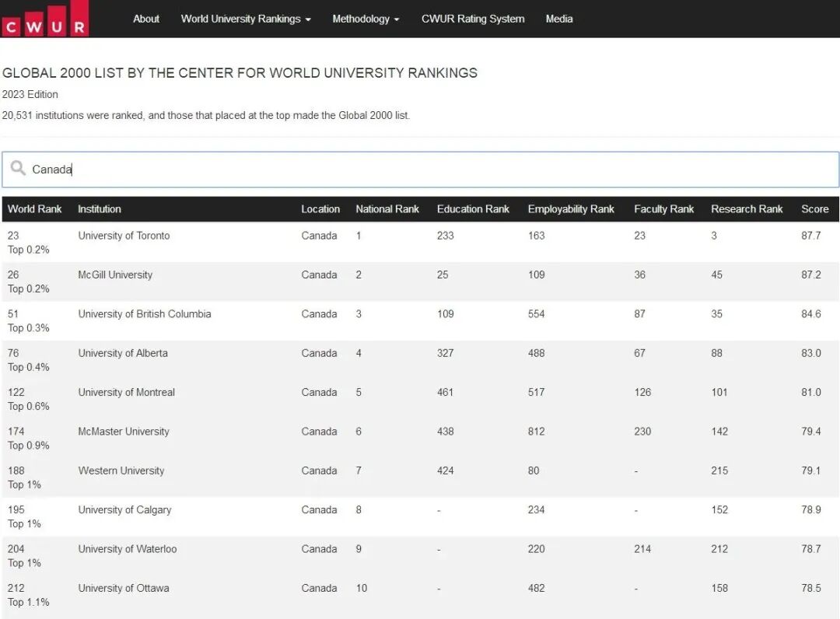The width and height of the screenshot is (840, 619).
Task: Select University of Ottawa institution name
Action: 124,587
